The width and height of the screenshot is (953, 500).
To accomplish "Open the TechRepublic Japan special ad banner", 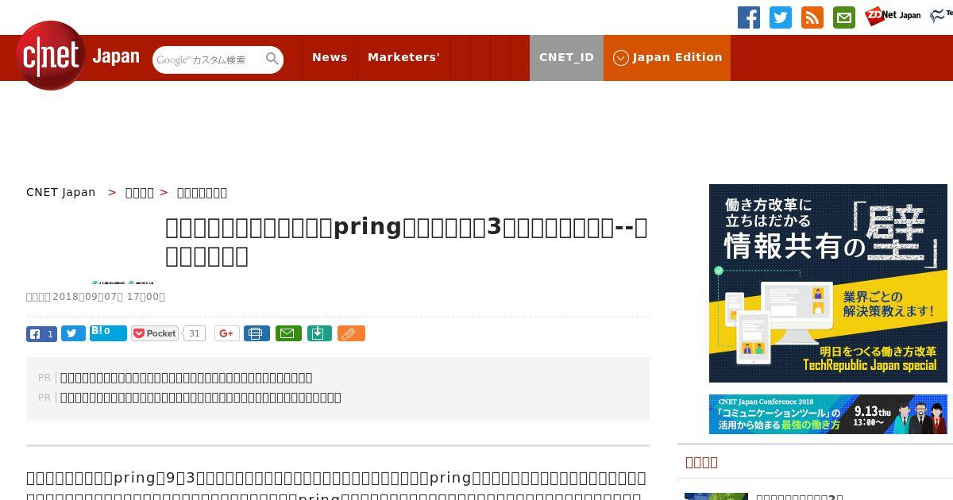I will [x=828, y=283].
